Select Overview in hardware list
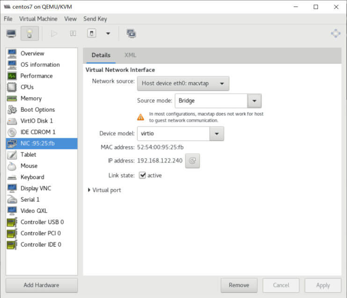This screenshot has width=347, height=298. [42, 54]
